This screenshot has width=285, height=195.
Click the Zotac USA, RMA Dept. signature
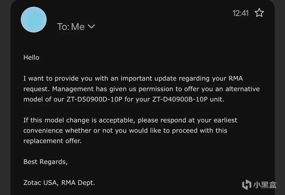(x=59, y=183)
